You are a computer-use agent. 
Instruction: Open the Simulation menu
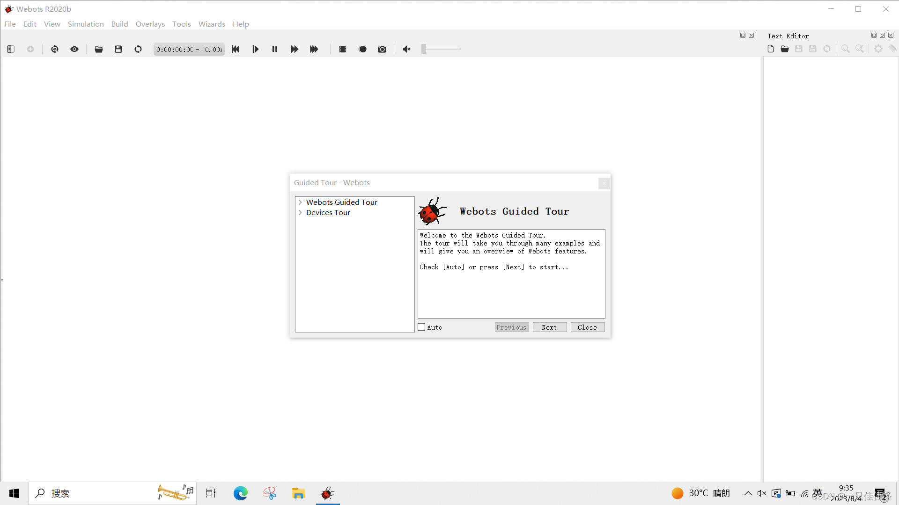tap(86, 23)
